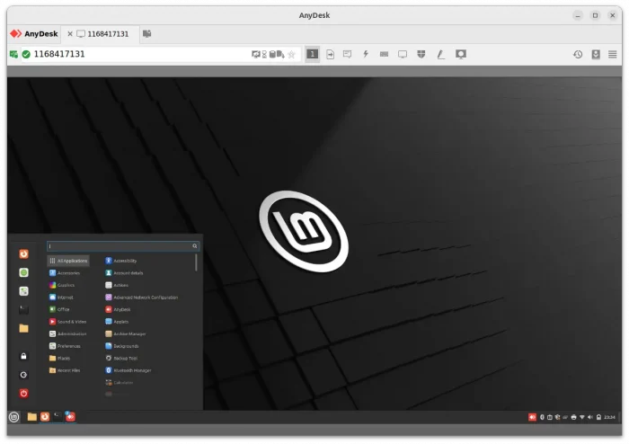Select Internet category in menu
Viewport: 629px width, 444px height.
61,297
